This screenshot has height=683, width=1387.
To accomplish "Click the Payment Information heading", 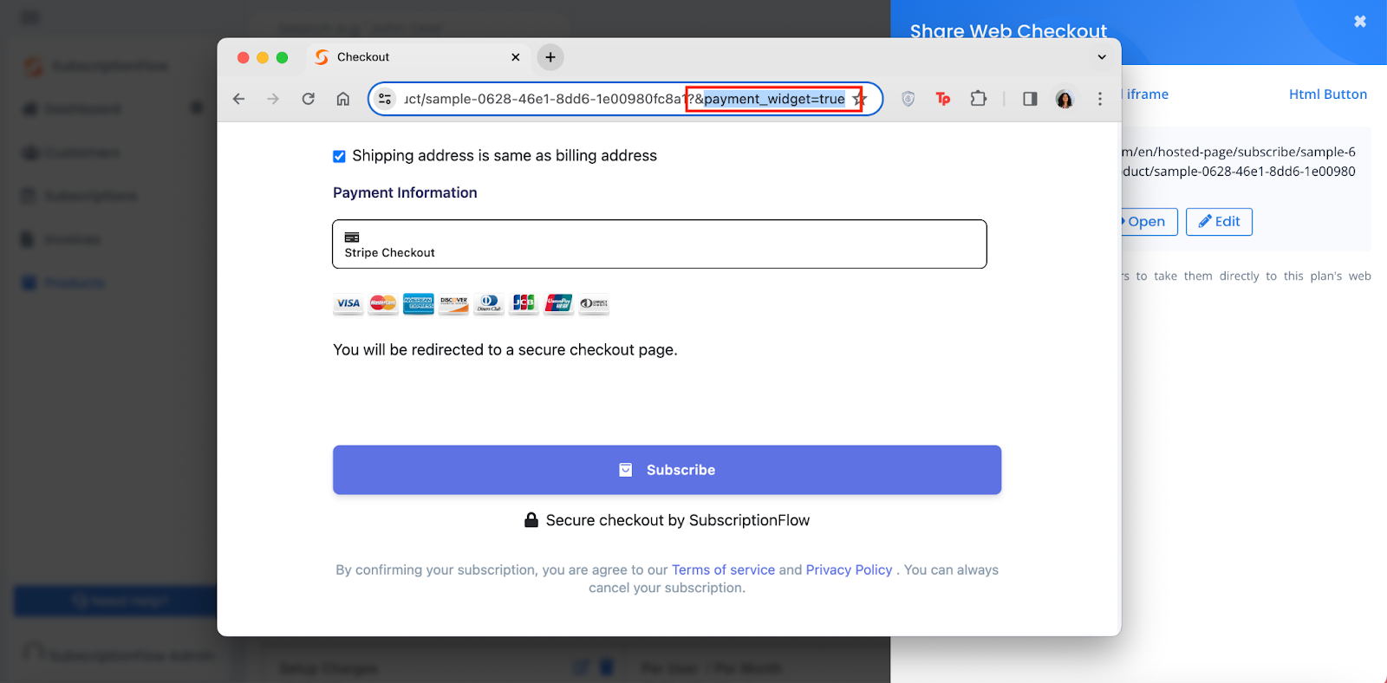I will (405, 192).
